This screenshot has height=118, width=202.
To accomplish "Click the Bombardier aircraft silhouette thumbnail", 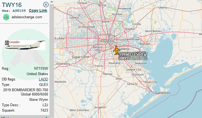I will click(25, 45).
